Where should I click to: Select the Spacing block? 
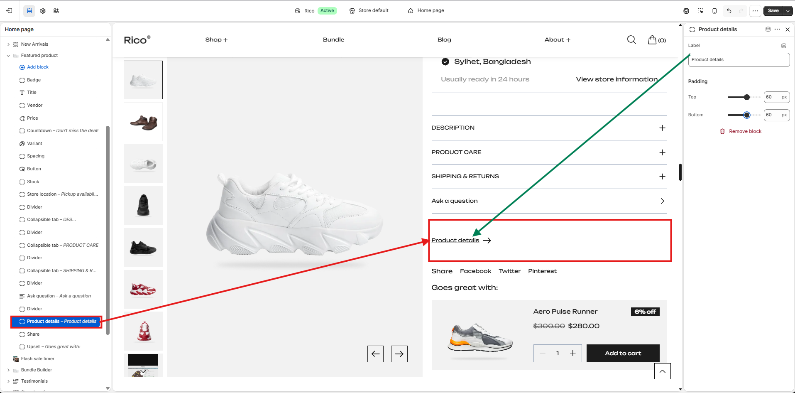(36, 156)
